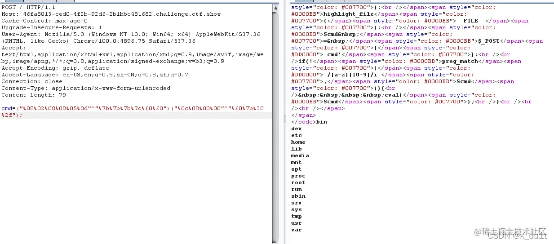The width and height of the screenshot is (554, 244).
Task: Click the 'lib' directory in response output
Action: click(297, 149)
